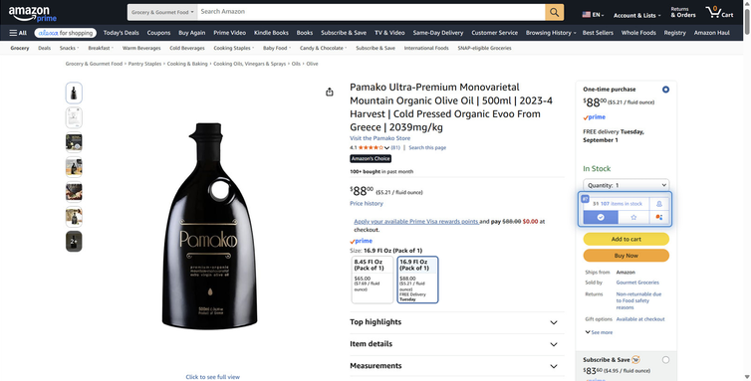The height and width of the screenshot is (381, 751).
Task: Open the Subscribe & Save nav link
Action: point(344,33)
